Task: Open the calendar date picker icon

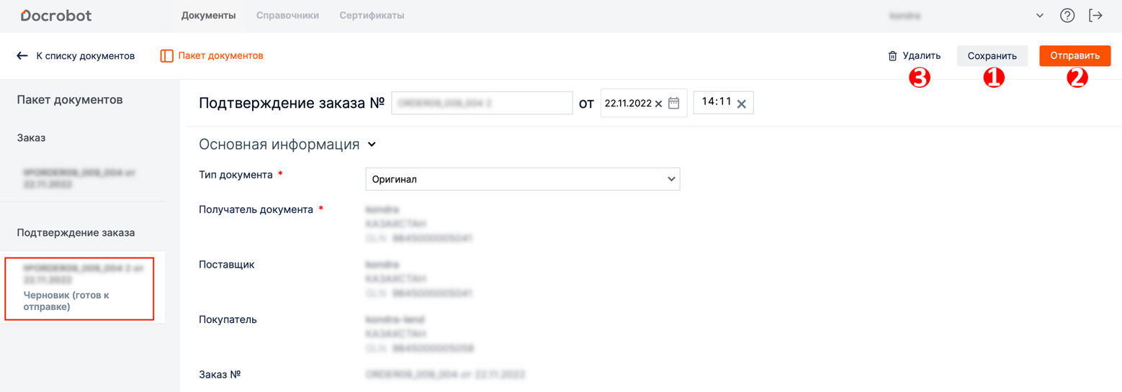Action: pyautogui.click(x=674, y=103)
